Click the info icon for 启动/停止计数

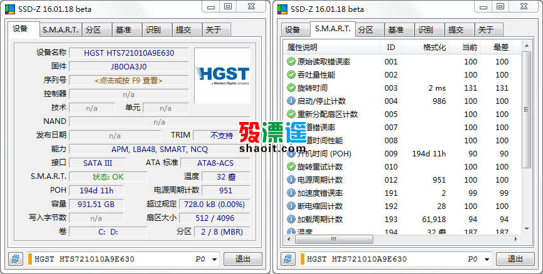click(291, 101)
